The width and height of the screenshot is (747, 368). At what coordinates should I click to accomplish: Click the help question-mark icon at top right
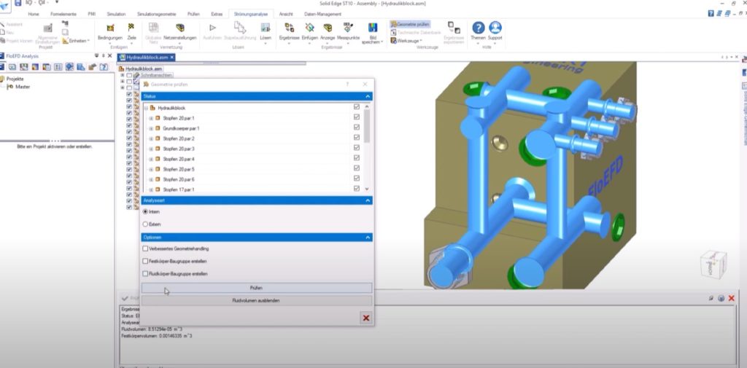(x=711, y=14)
